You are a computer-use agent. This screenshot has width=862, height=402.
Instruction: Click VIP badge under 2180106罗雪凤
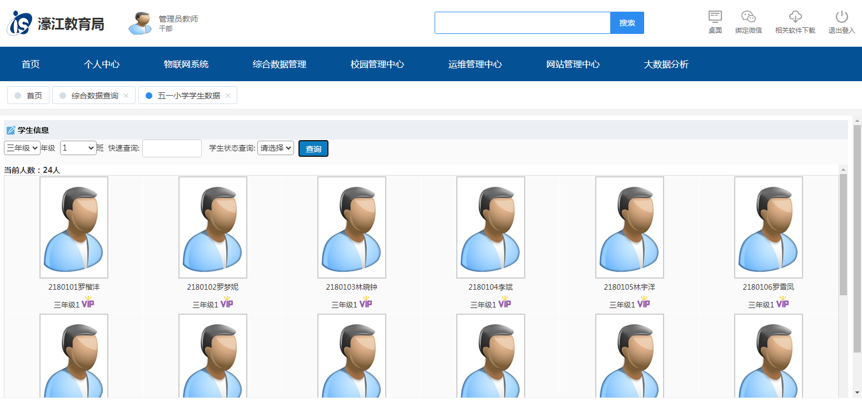[x=783, y=302]
